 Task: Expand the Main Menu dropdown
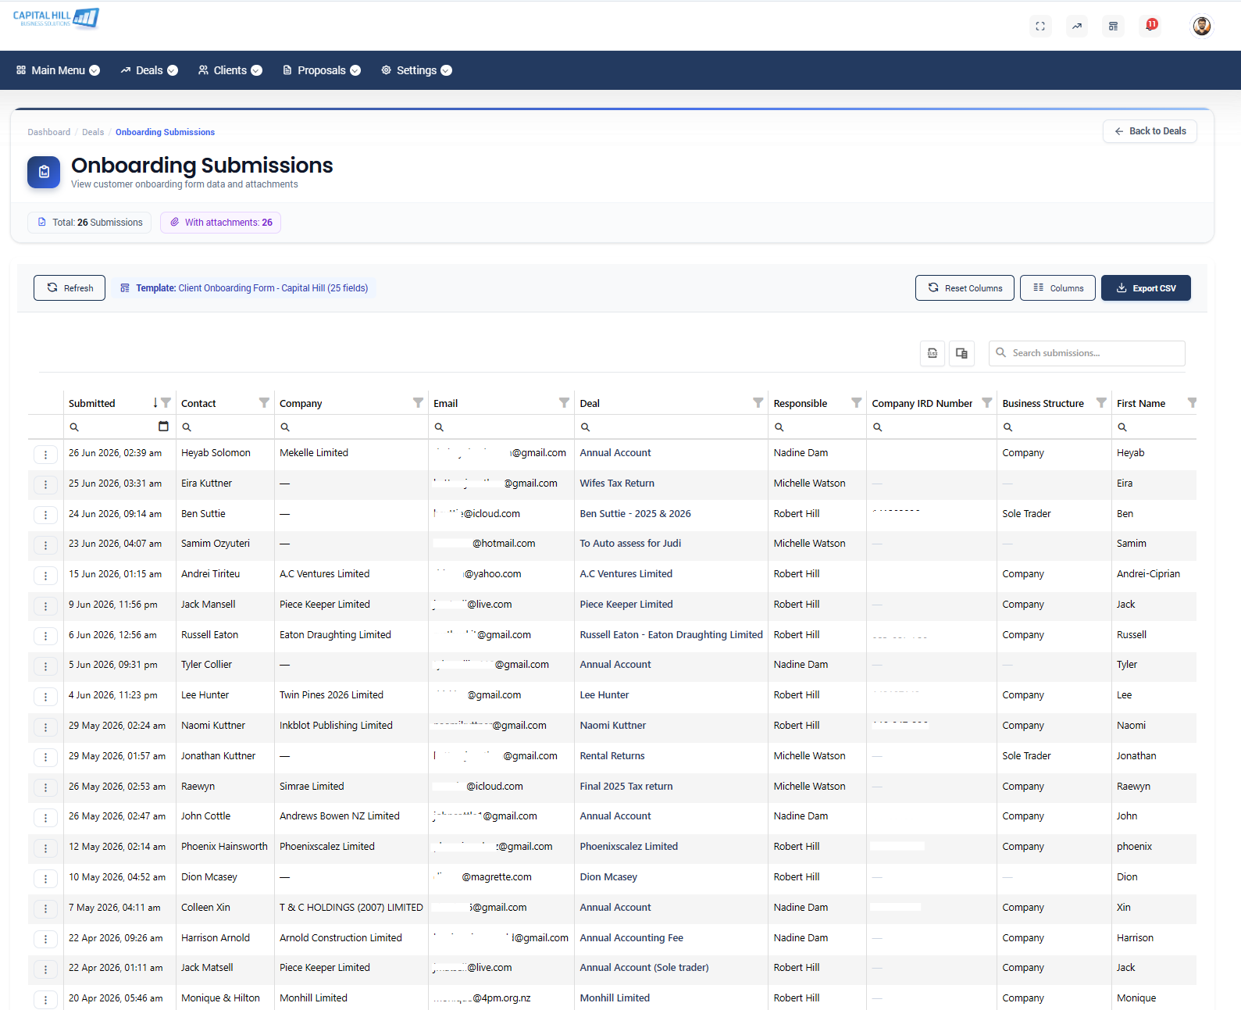point(58,70)
